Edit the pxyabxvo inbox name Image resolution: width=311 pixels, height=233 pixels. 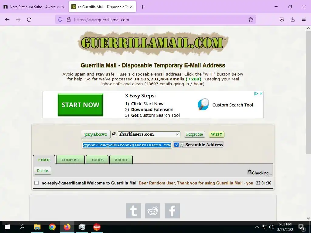pyautogui.click(x=96, y=134)
